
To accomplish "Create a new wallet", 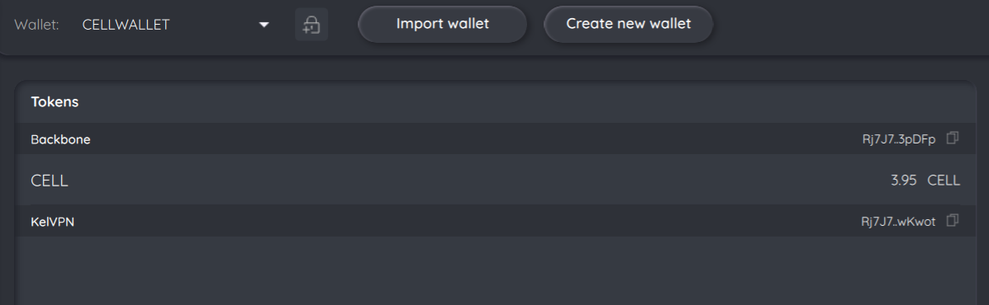I will click(x=628, y=25).
